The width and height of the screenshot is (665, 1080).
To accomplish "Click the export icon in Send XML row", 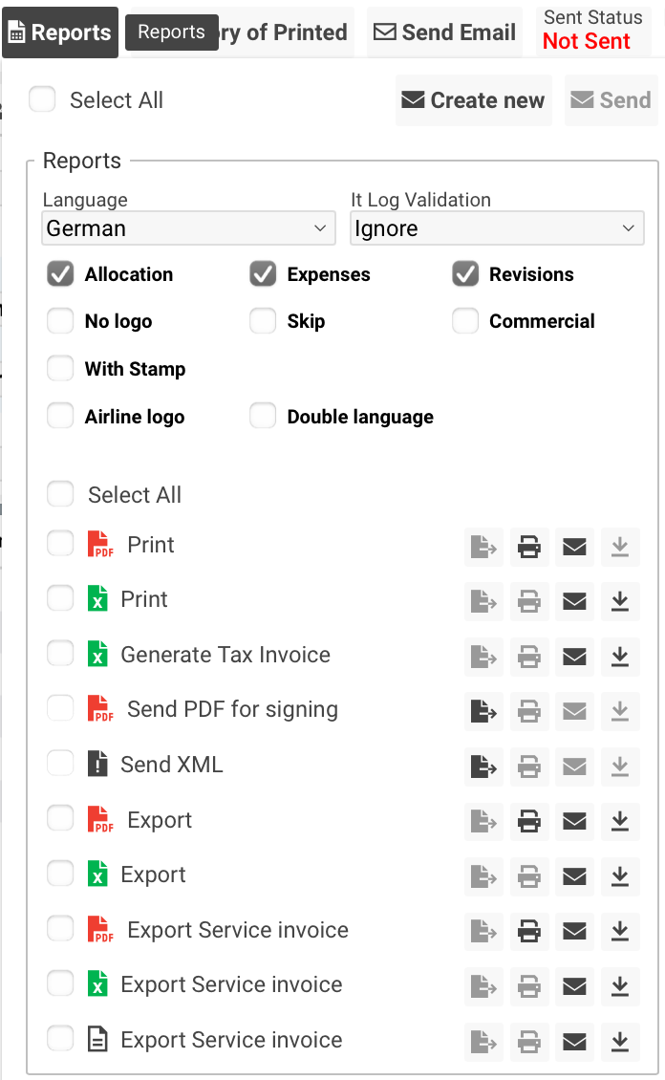I will (484, 767).
